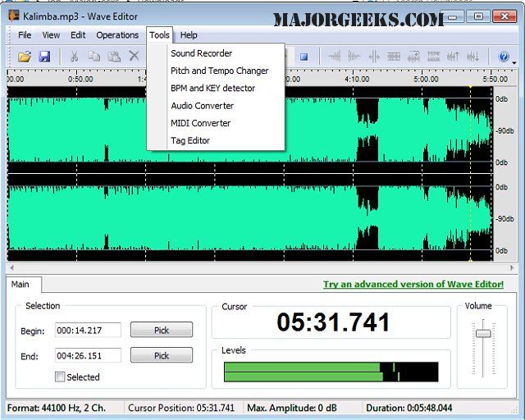This screenshot has width=525, height=420.
Task: Click the 4:10.00 mark on the time ruler
Action: [357, 80]
